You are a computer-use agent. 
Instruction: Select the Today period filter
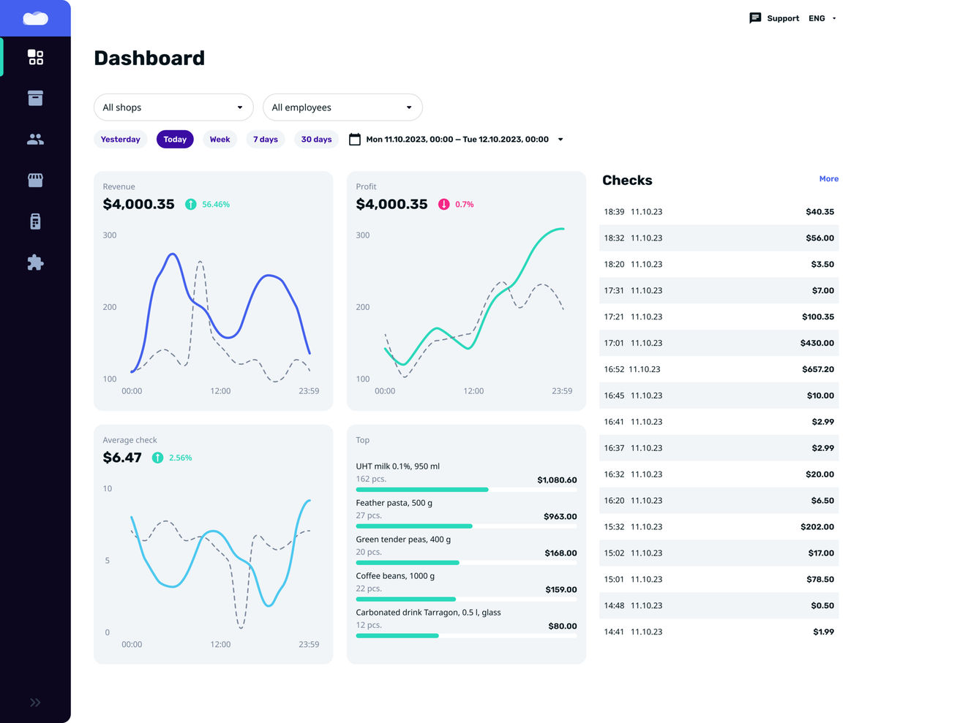coord(175,140)
